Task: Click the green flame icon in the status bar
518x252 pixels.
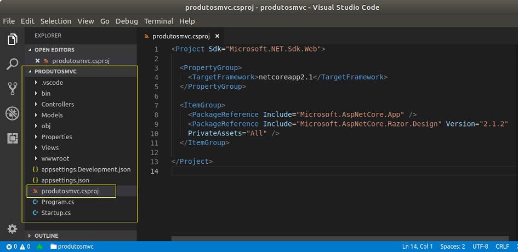Action: [40, 247]
